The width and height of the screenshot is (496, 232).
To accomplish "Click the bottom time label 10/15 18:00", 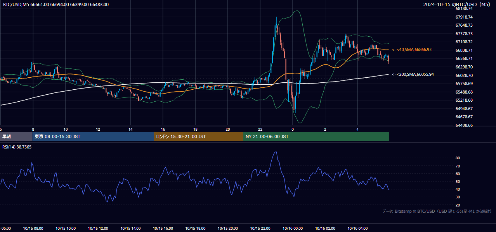I will pyautogui.click(x=195, y=228).
